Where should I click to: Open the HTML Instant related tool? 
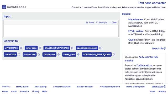point(136,31)
